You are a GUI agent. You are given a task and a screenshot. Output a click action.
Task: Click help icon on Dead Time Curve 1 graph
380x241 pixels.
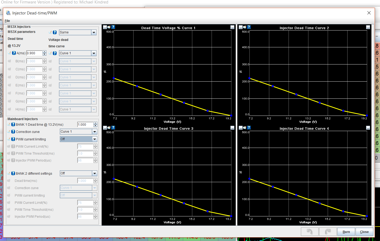[x=113, y=27]
